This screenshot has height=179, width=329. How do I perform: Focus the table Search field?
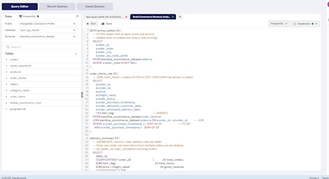(x=42, y=47)
